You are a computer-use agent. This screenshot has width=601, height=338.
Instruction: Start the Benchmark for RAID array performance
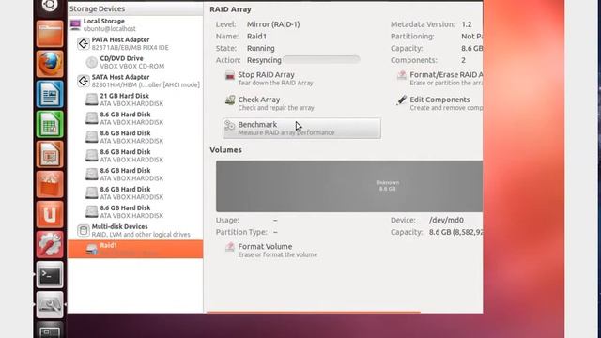(x=301, y=128)
